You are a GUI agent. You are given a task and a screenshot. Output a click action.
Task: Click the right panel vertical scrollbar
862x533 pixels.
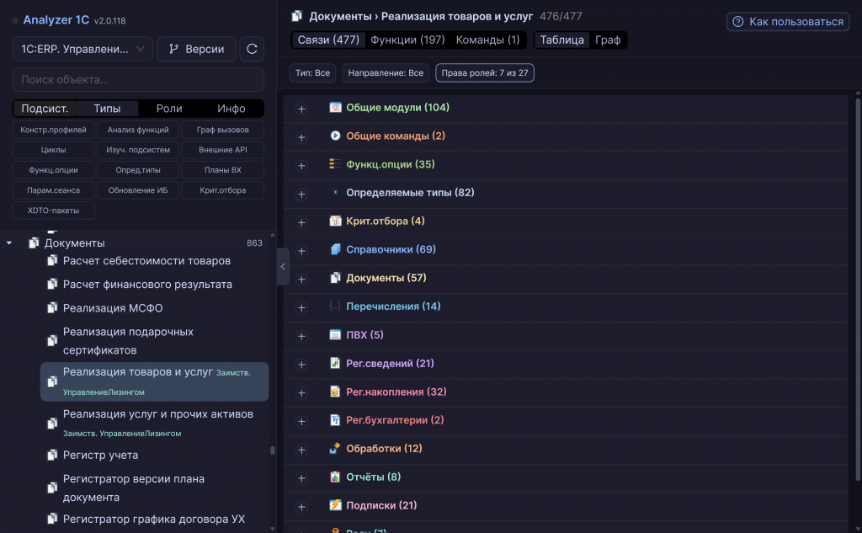click(x=858, y=288)
